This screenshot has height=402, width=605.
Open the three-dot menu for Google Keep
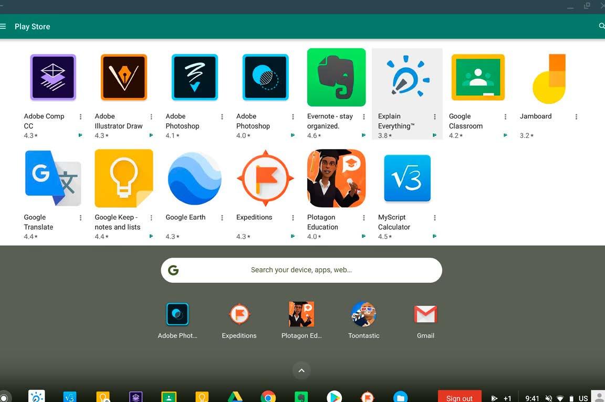tap(151, 218)
